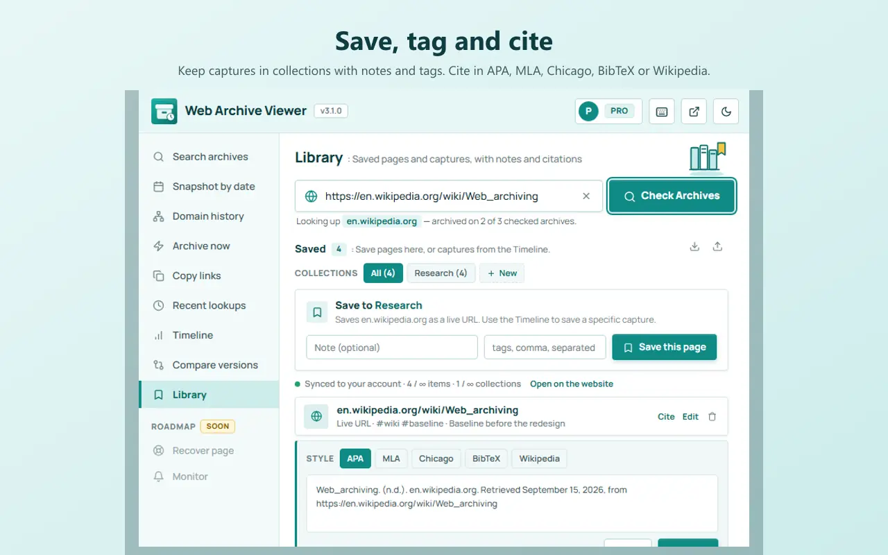
Task: Click the tags, comma, separated field
Action: click(545, 348)
